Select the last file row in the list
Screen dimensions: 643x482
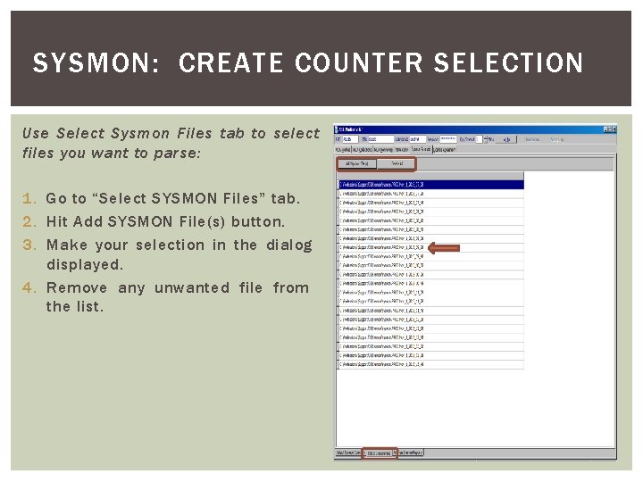tap(430, 364)
